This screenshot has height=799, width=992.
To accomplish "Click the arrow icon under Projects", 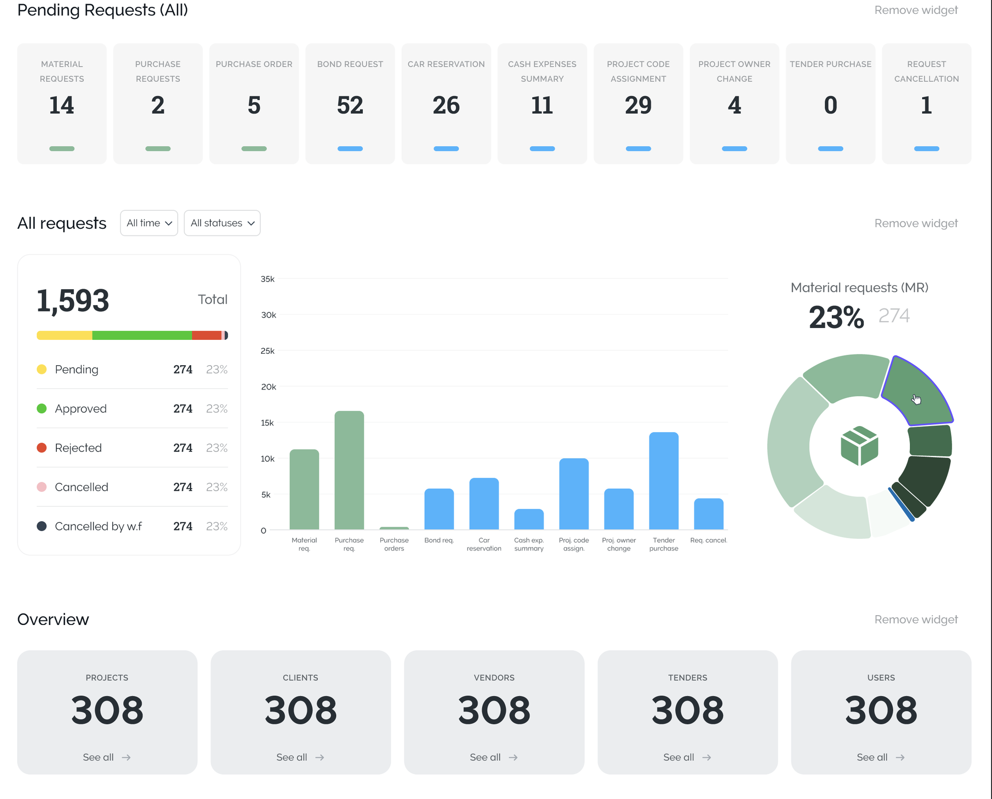I will 126,757.
